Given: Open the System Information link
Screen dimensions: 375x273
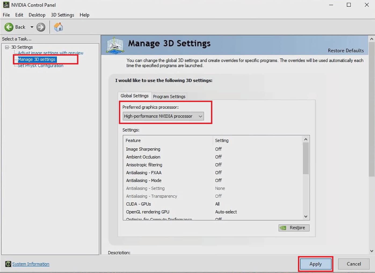Looking at the screenshot, I should [31, 264].
